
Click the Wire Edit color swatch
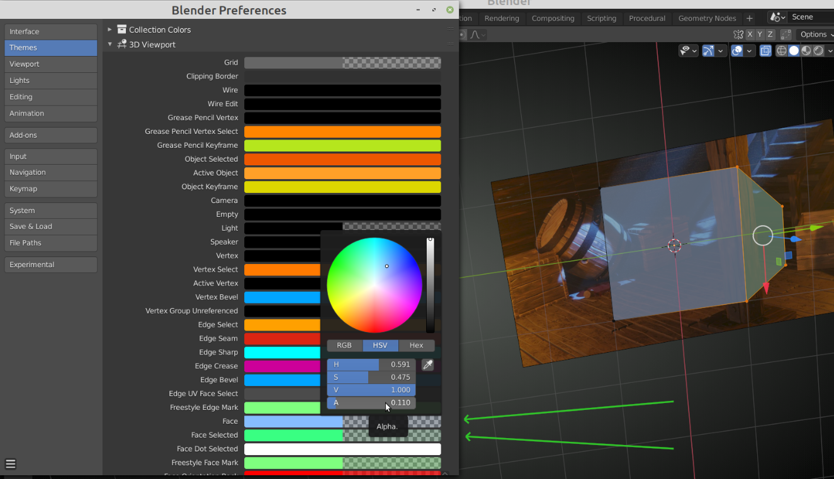[342, 104]
